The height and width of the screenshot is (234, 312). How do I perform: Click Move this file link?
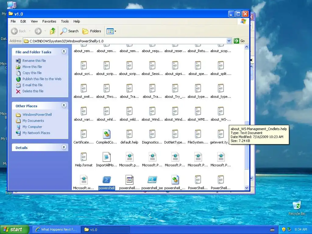tap(32, 67)
